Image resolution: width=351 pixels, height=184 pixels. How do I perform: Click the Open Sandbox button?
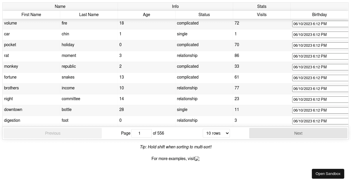click(328, 173)
